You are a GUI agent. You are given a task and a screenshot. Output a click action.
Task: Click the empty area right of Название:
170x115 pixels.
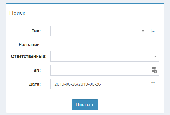tap(105, 45)
